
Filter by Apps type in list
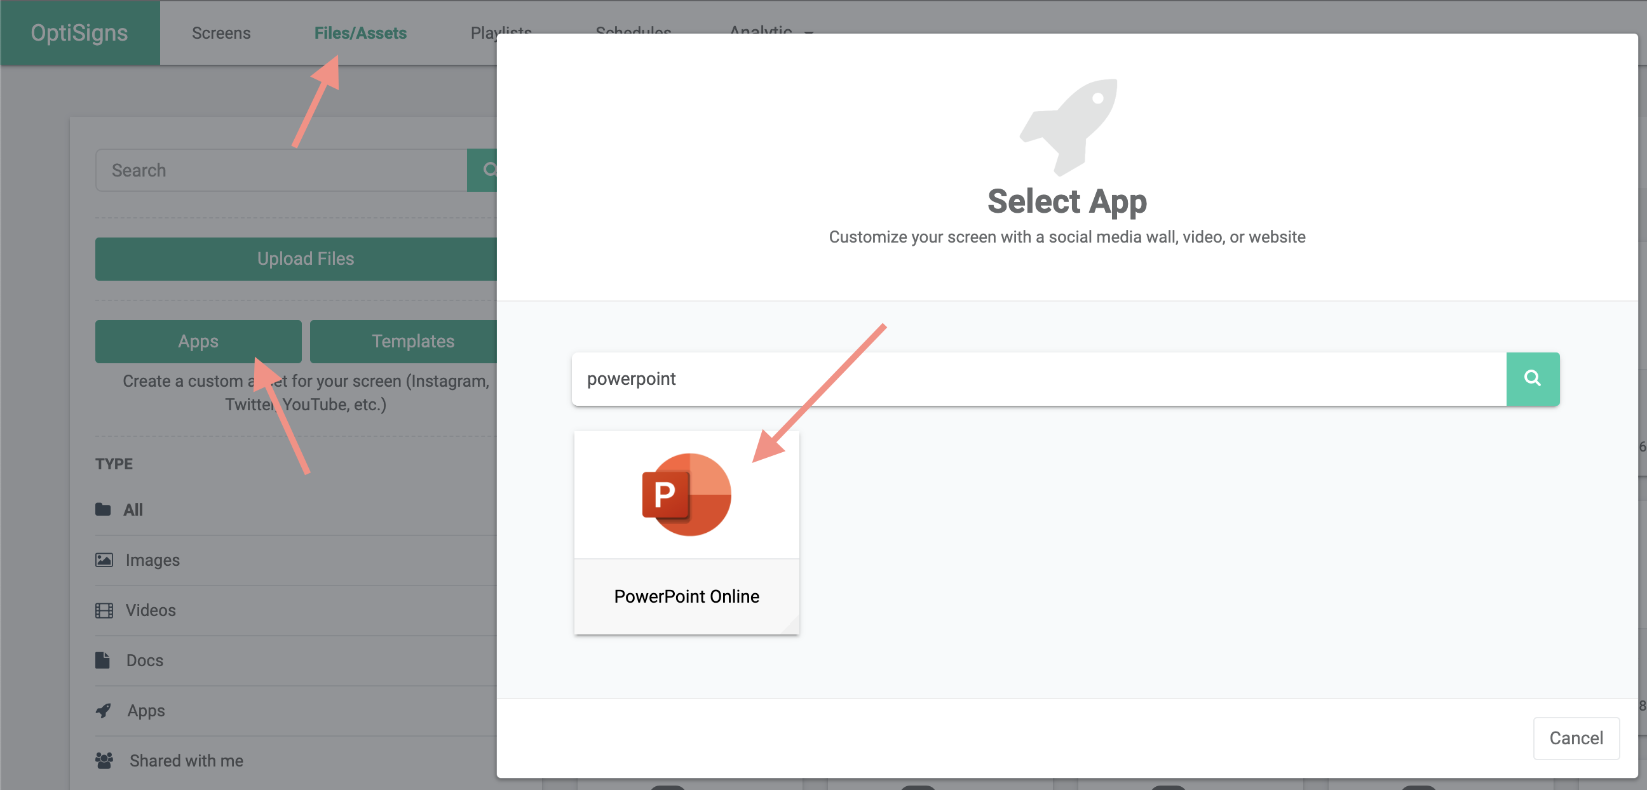[146, 711]
